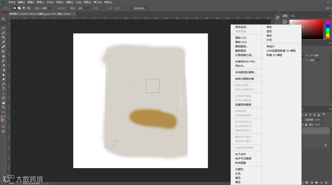Select the Gradient tool
This screenshot has width=332, height=185.
pos(3,70)
